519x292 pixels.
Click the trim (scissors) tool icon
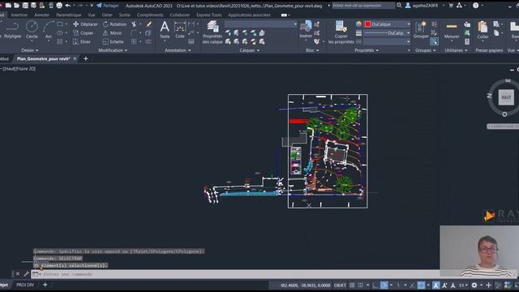tap(134, 24)
